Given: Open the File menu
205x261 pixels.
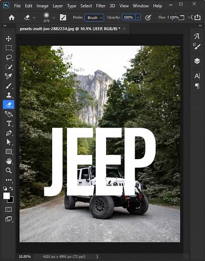Looking at the screenshot, I should coord(17,6).
